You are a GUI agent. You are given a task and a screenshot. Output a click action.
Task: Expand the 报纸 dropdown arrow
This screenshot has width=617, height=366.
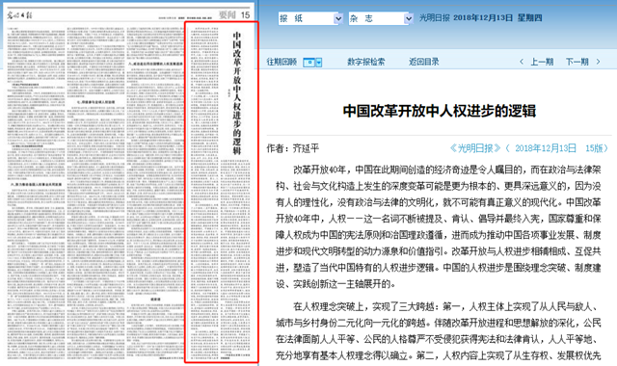(338, 18)
